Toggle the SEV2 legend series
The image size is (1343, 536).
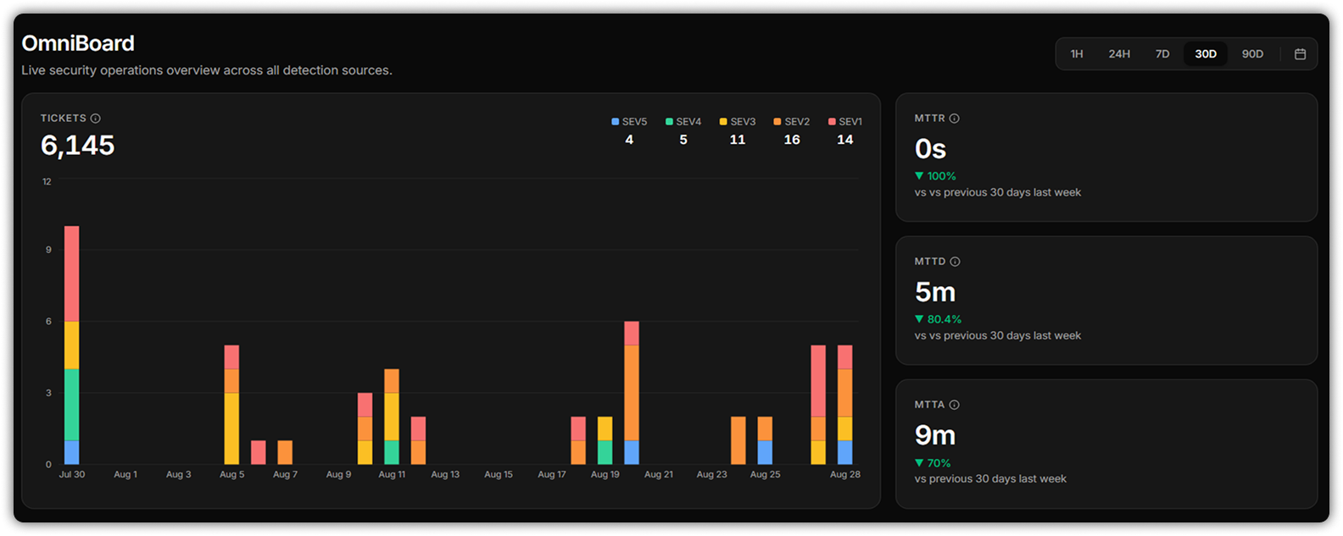(792, 122)
